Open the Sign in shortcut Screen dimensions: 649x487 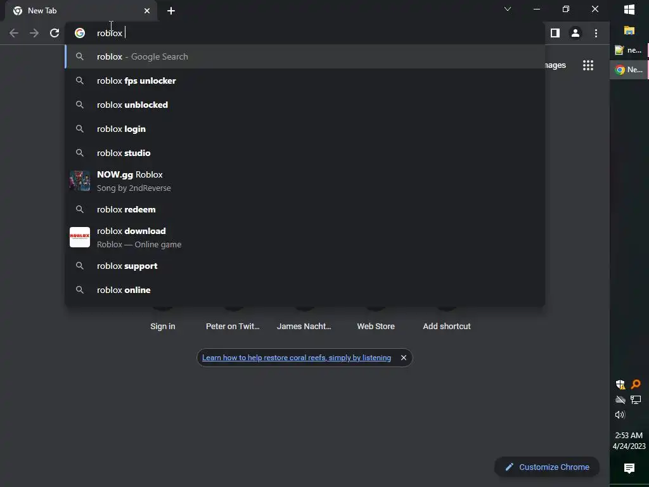(x=163, y=326)
